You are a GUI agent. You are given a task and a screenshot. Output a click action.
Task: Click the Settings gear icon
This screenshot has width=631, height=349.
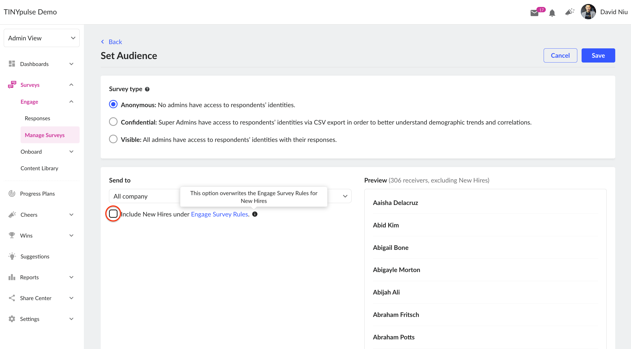(12, 319)
